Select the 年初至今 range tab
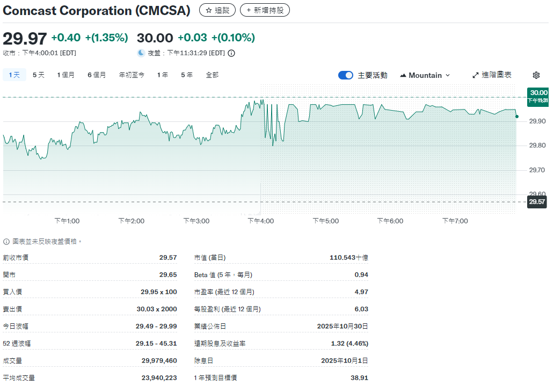 coord(132,75)
